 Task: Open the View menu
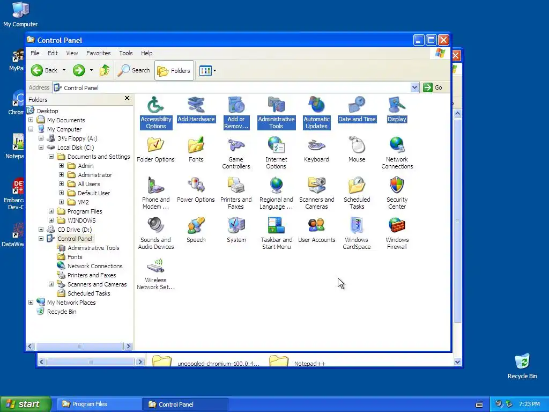[x=72, y=53]
